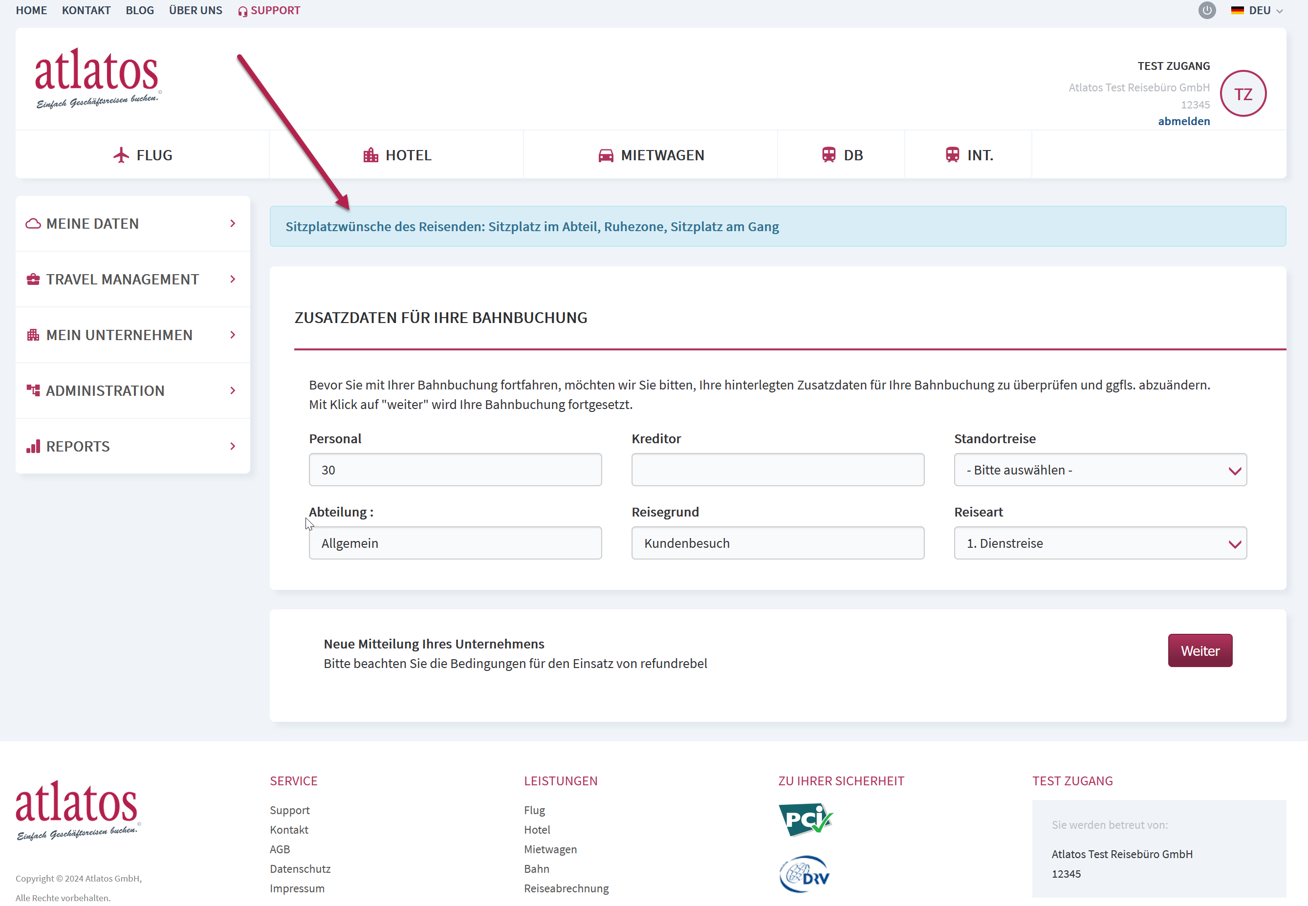Click the Sitzplatzwünsche des Reisenden notice
Viewport: 1308px width, 906px height.
pos(778,227)
